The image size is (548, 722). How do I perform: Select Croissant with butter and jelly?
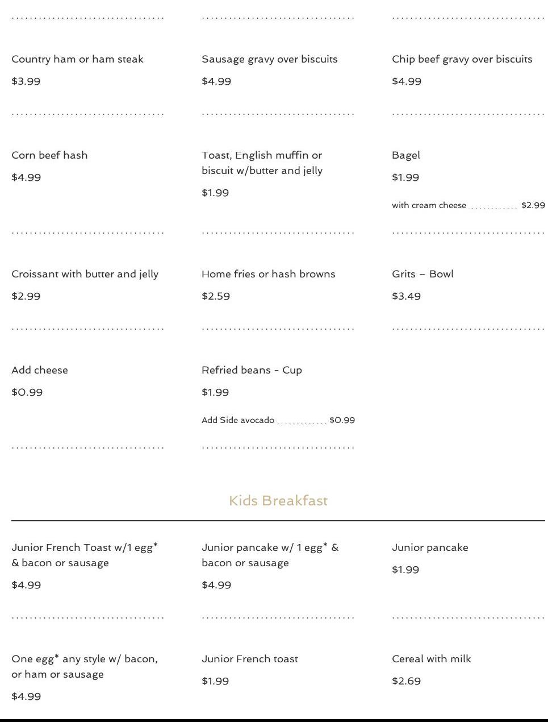[x=85, y=274]
